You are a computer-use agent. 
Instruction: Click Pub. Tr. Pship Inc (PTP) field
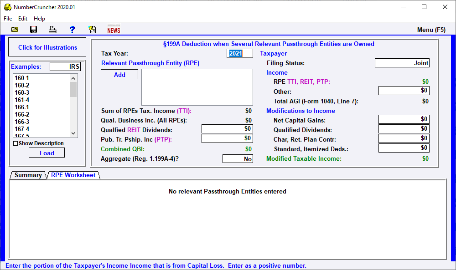pos(227,138)
